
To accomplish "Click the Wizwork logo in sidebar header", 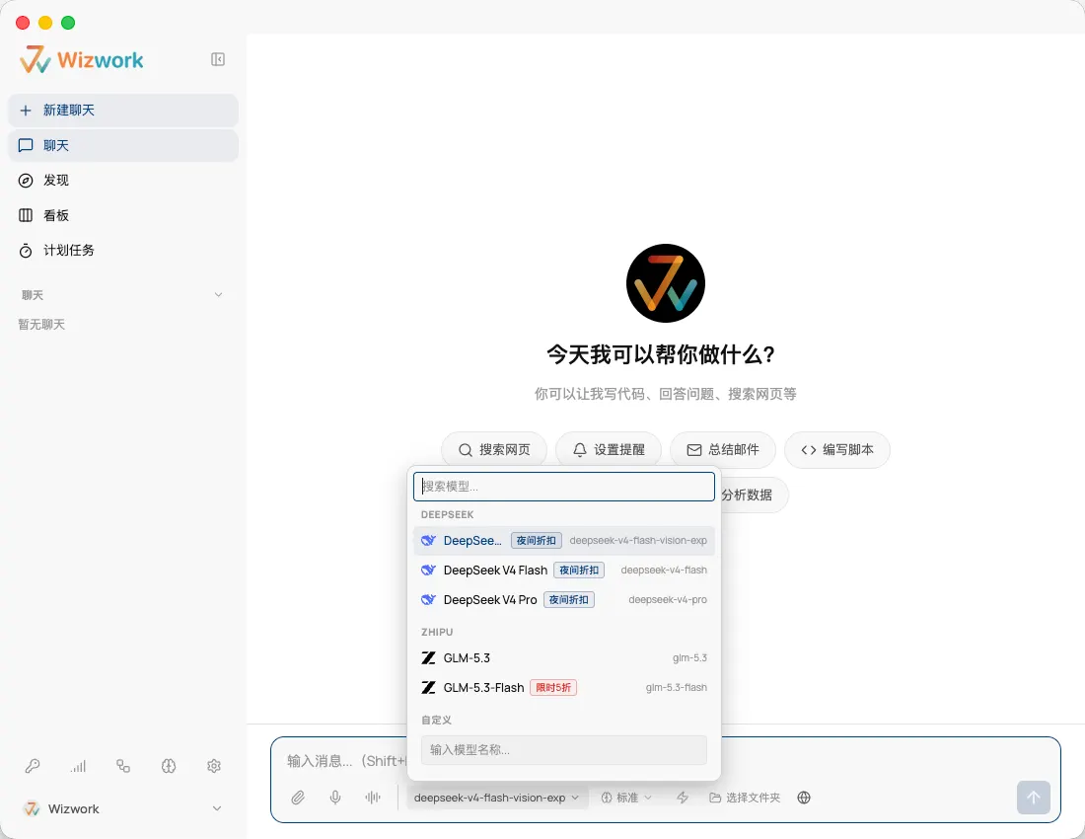I will (x=82, y=59).
